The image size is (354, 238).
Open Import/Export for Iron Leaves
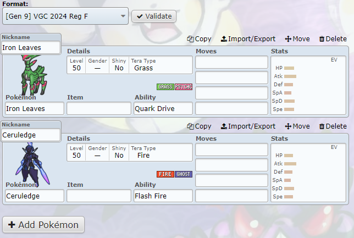coord(248,39)
